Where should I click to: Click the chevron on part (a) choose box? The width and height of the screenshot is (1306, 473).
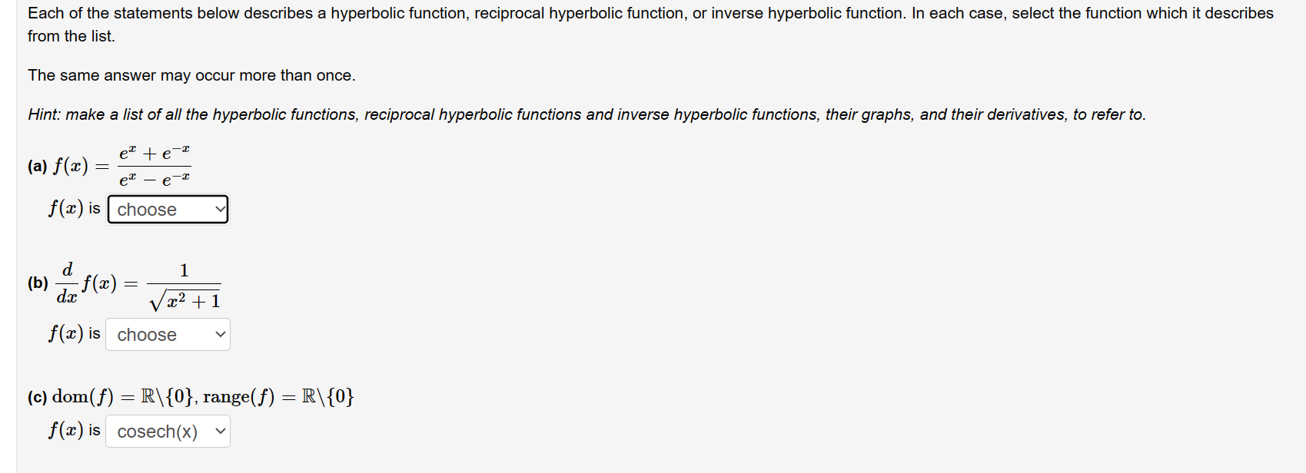pyautogui.click(x=221, y=209)
